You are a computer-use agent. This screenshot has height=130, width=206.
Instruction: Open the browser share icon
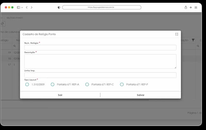(186, 7)
